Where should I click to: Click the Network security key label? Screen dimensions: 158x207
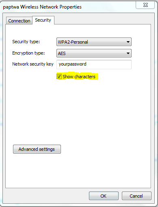[x=33, y=64]
